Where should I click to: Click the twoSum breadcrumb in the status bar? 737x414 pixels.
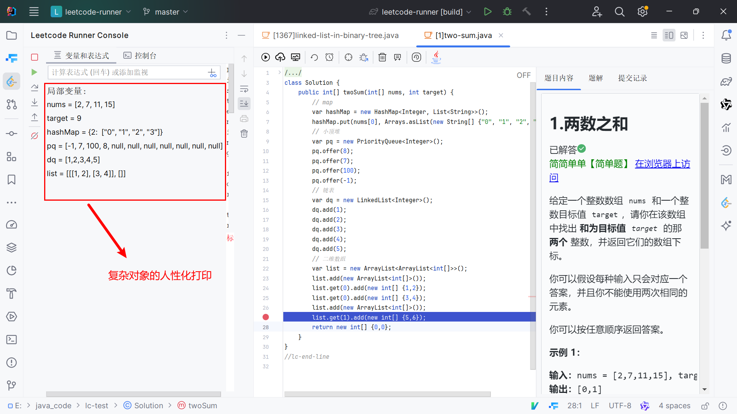pos(202,406)
